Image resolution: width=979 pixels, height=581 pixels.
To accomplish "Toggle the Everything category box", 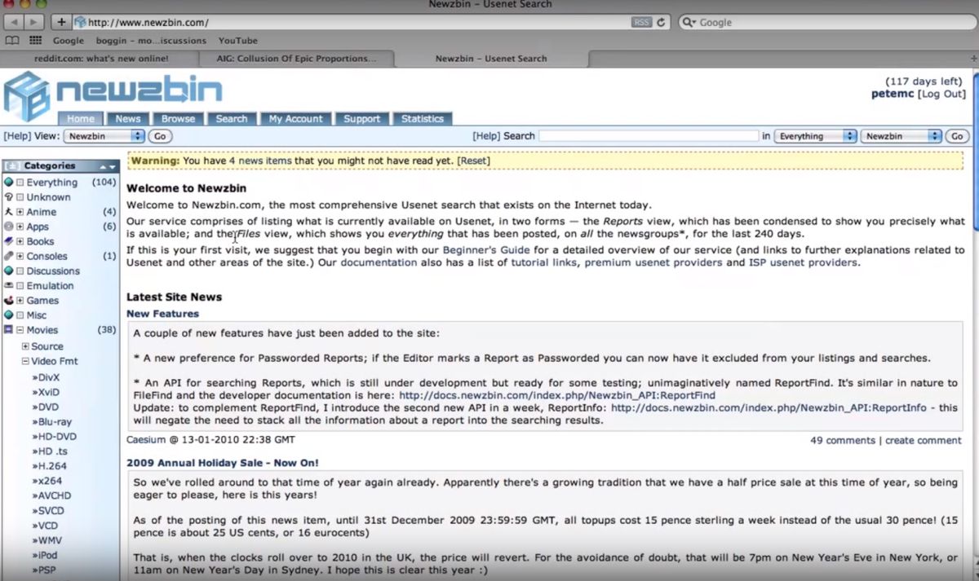I will (20, 183).
